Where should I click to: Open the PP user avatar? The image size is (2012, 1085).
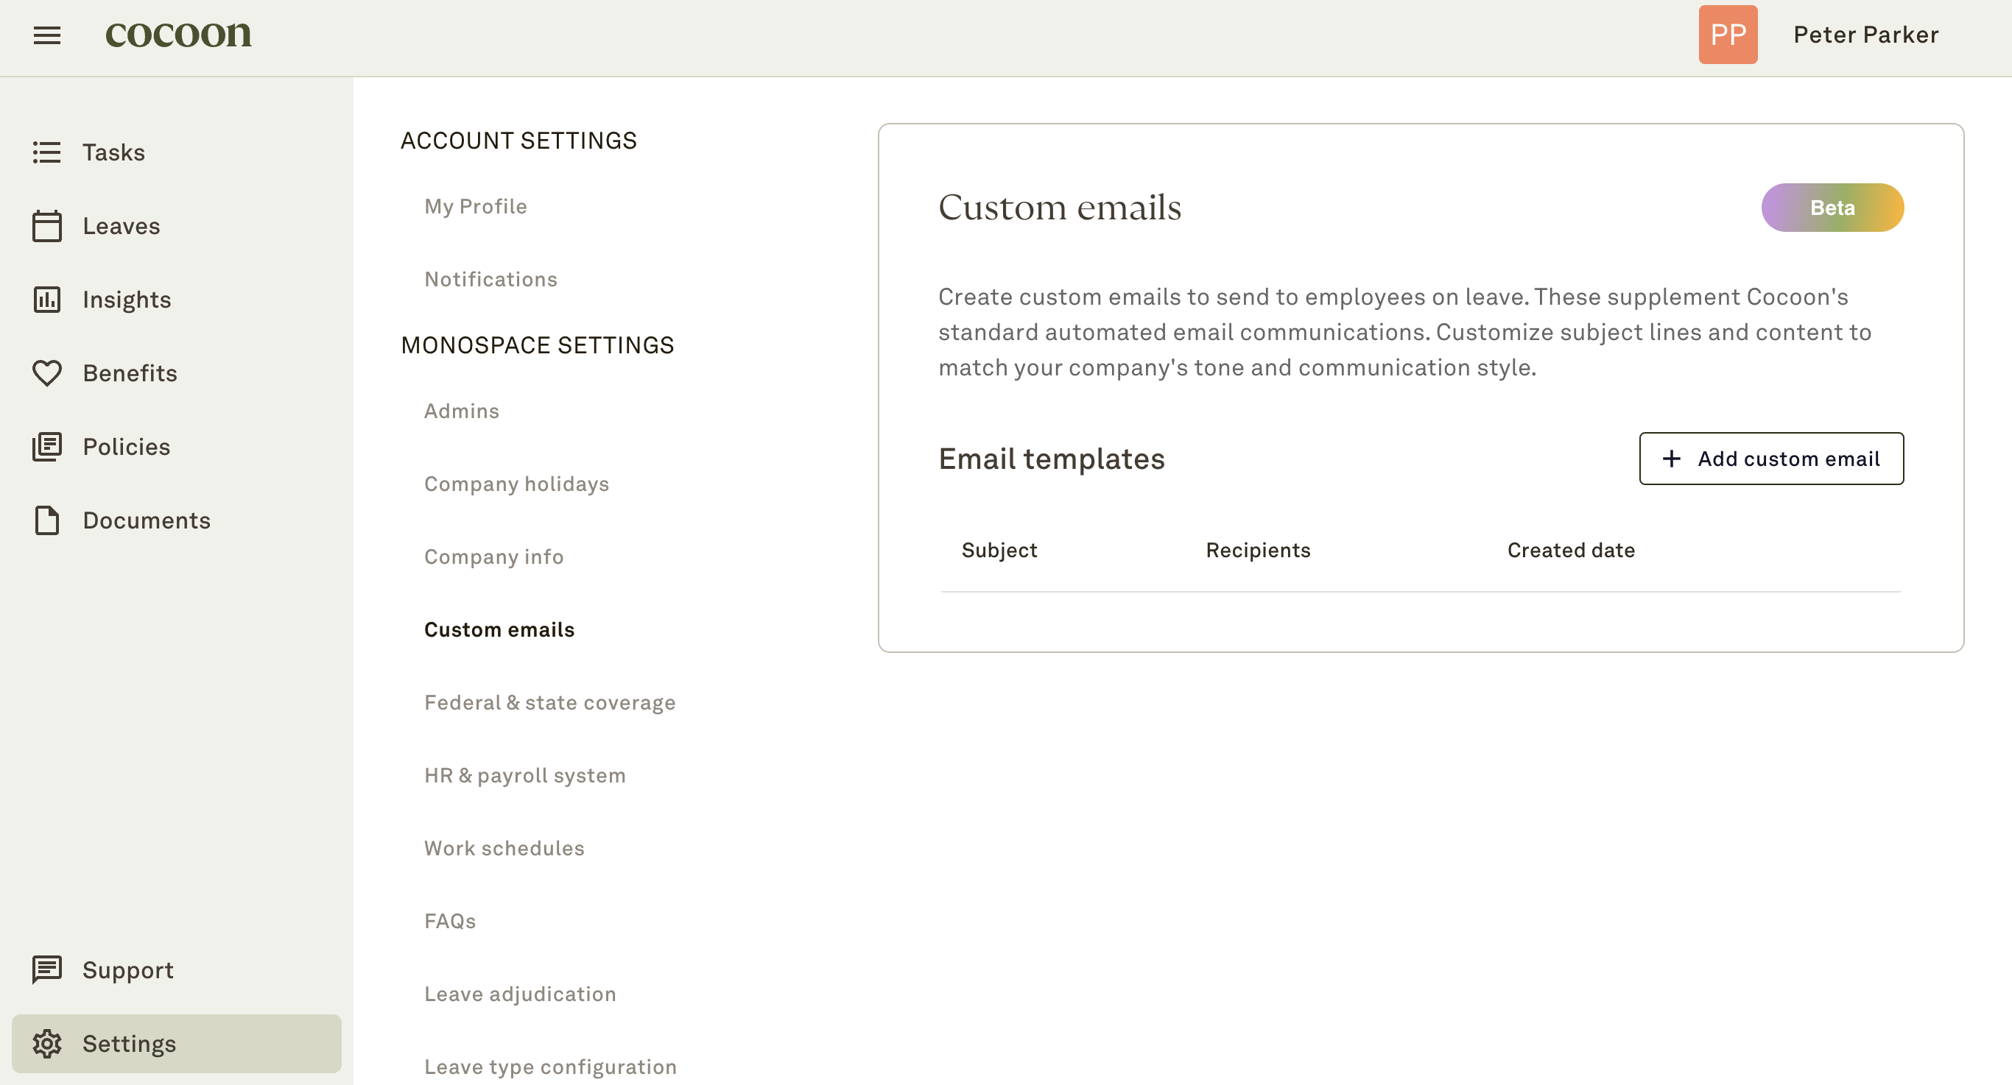pos(1728,35)
